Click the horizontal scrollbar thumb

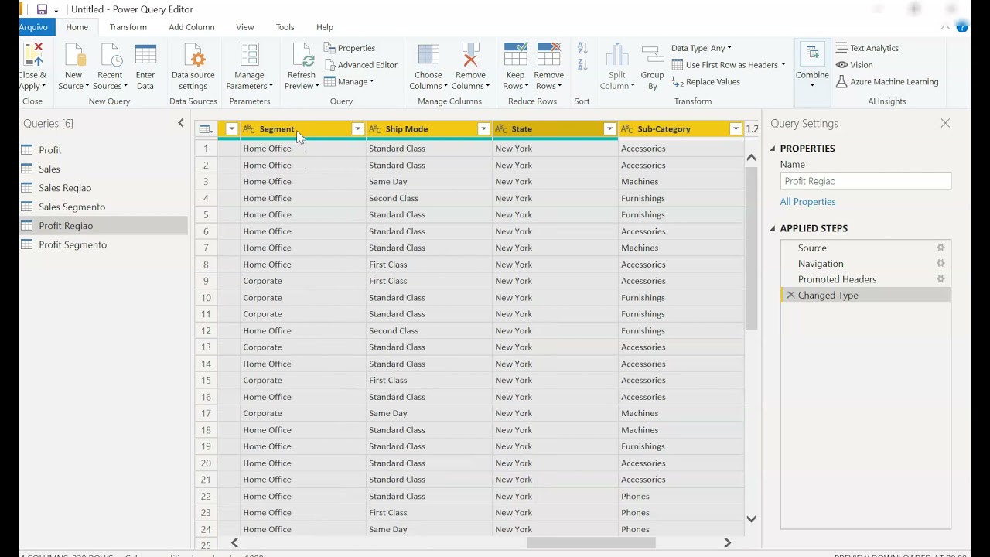click(x=591, y=543)
